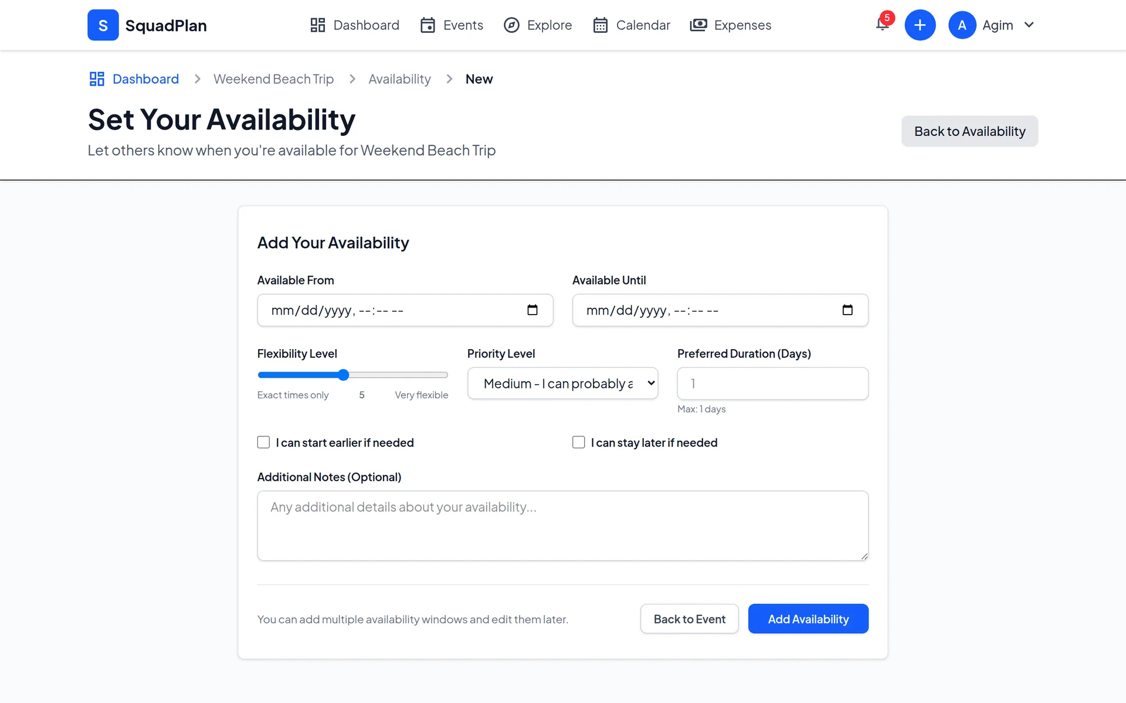Click the 'Very flexible' slider label

(x=421, y=395)
